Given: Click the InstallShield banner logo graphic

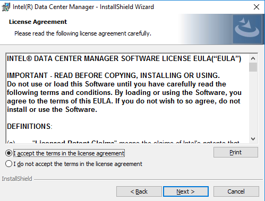Looking at the screenshot, I should click(x=247, y=29).
